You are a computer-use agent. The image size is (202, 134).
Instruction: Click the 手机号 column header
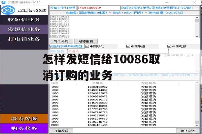pos(98,83)
